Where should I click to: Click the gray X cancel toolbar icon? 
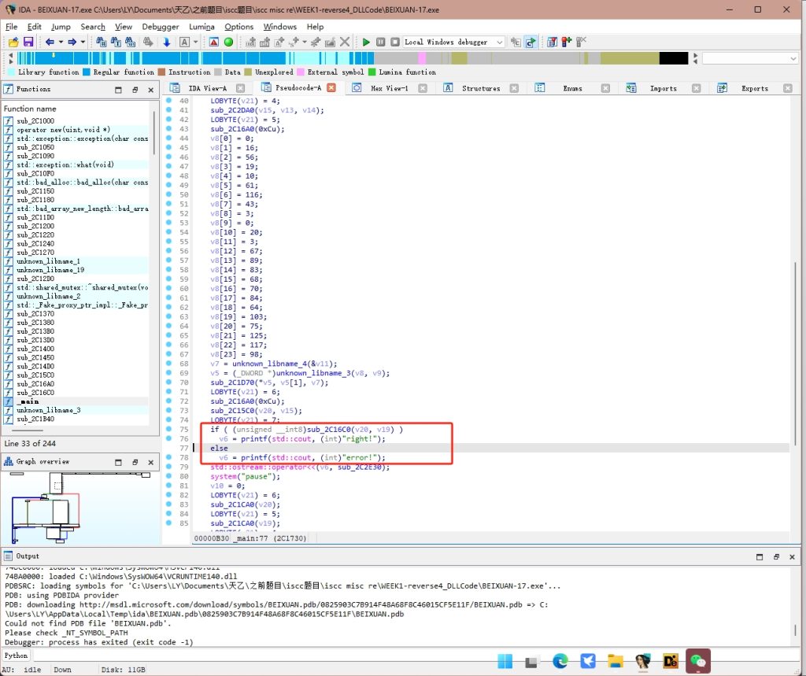345,42
